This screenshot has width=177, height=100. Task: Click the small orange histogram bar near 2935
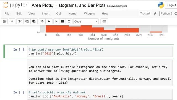point(156,32)
